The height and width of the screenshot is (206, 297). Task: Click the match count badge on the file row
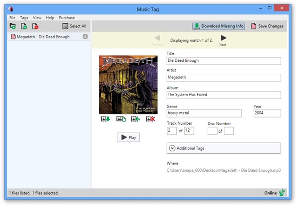tap(85, 37)
